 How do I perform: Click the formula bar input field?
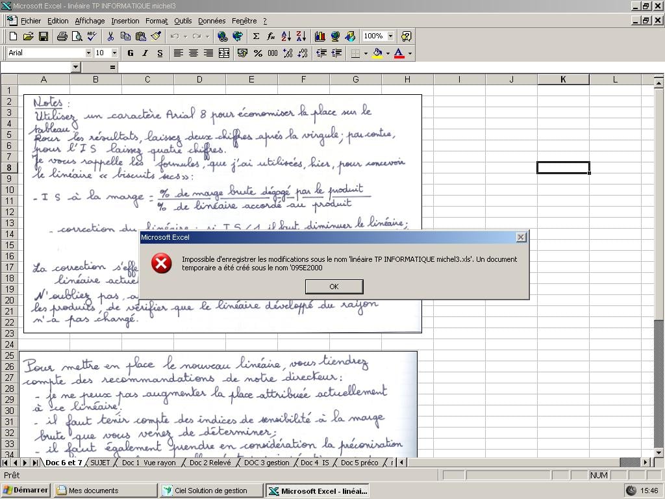point(390,67)
